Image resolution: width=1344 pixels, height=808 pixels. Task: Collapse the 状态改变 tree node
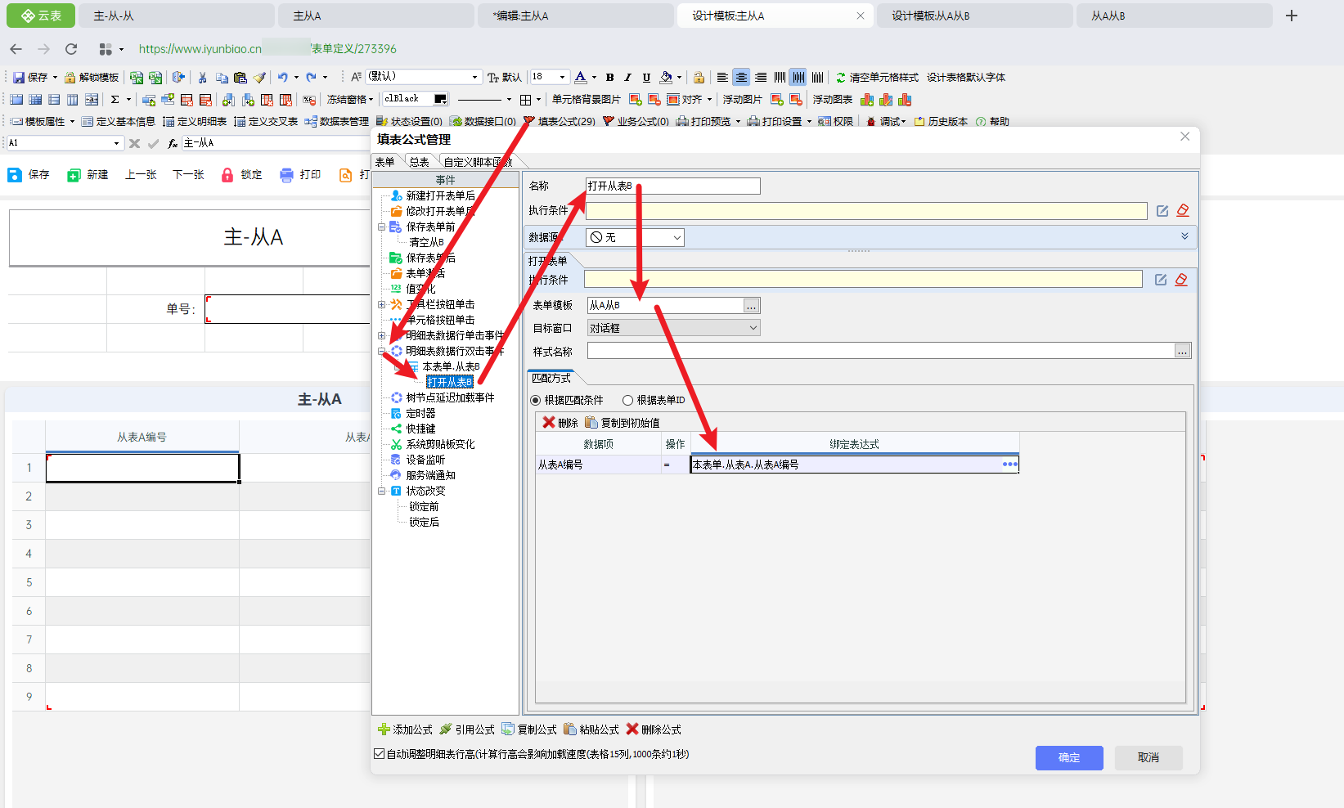[381, 492]
